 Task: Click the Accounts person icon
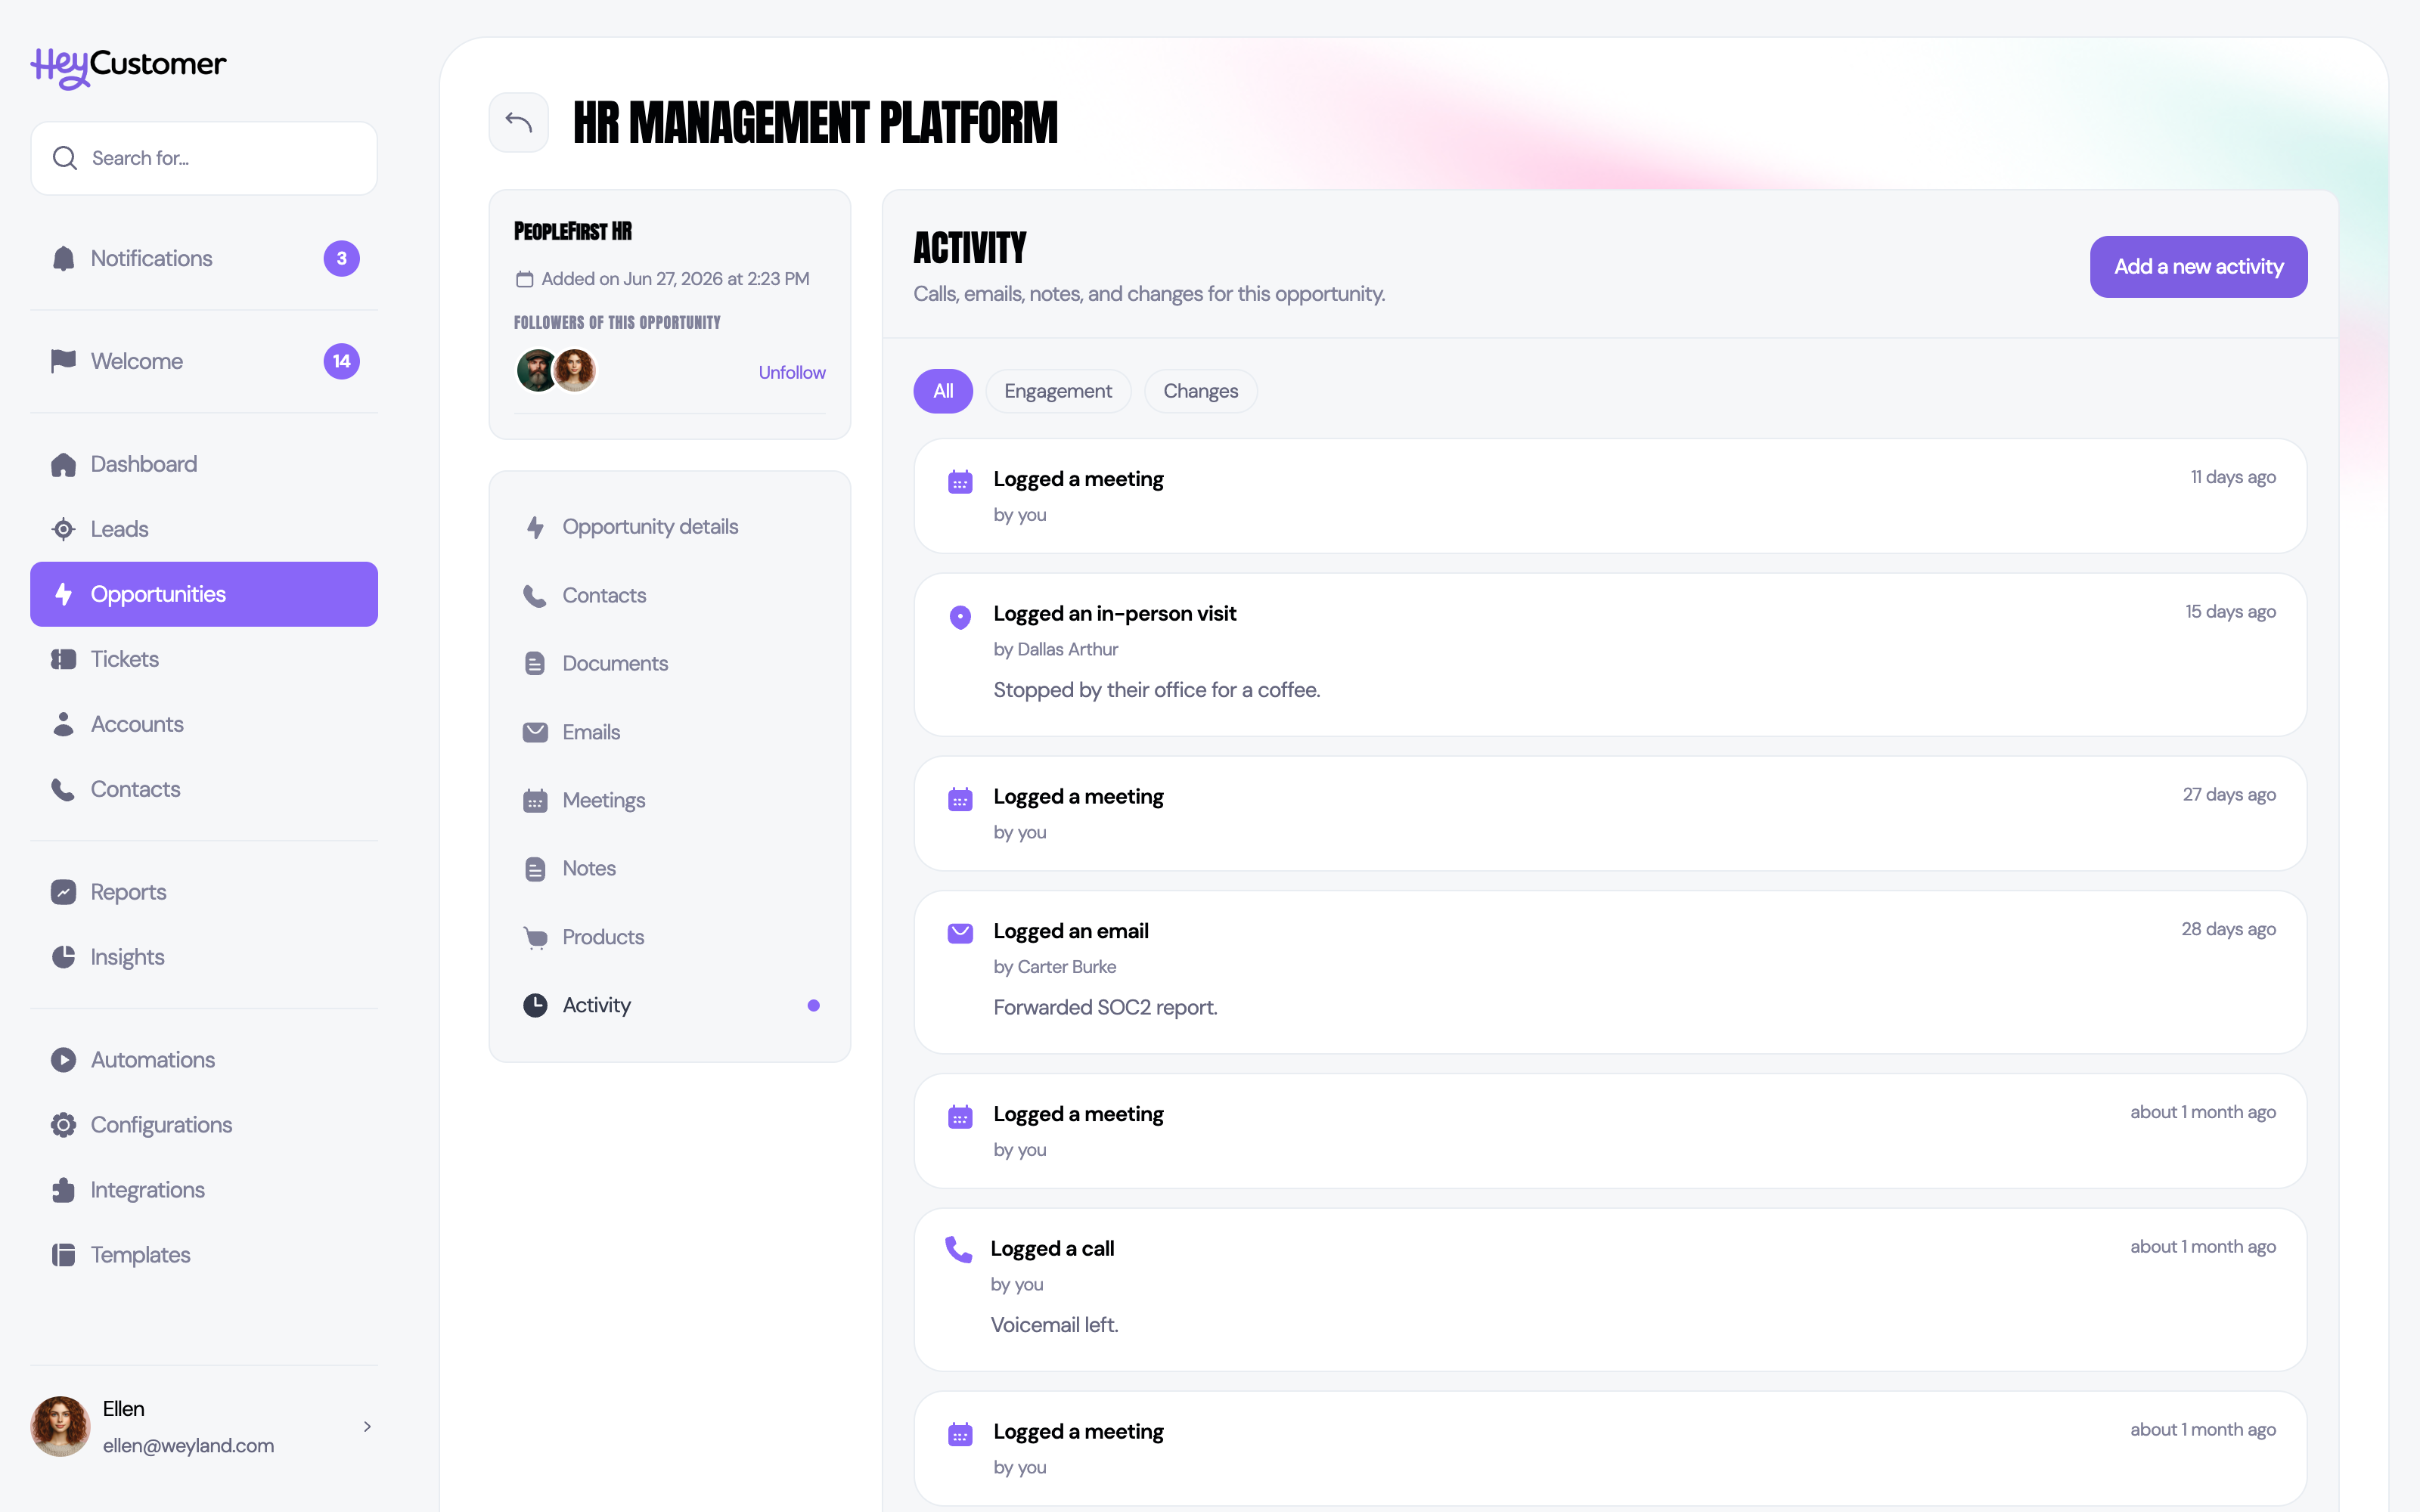coord(63,724)
